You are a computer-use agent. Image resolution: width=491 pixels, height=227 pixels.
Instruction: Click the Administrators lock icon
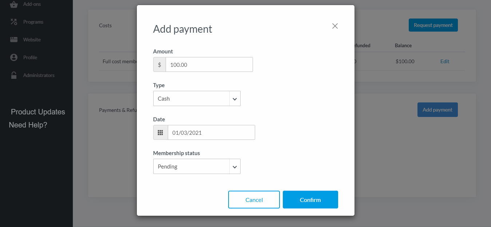click(x=14, y=75)
